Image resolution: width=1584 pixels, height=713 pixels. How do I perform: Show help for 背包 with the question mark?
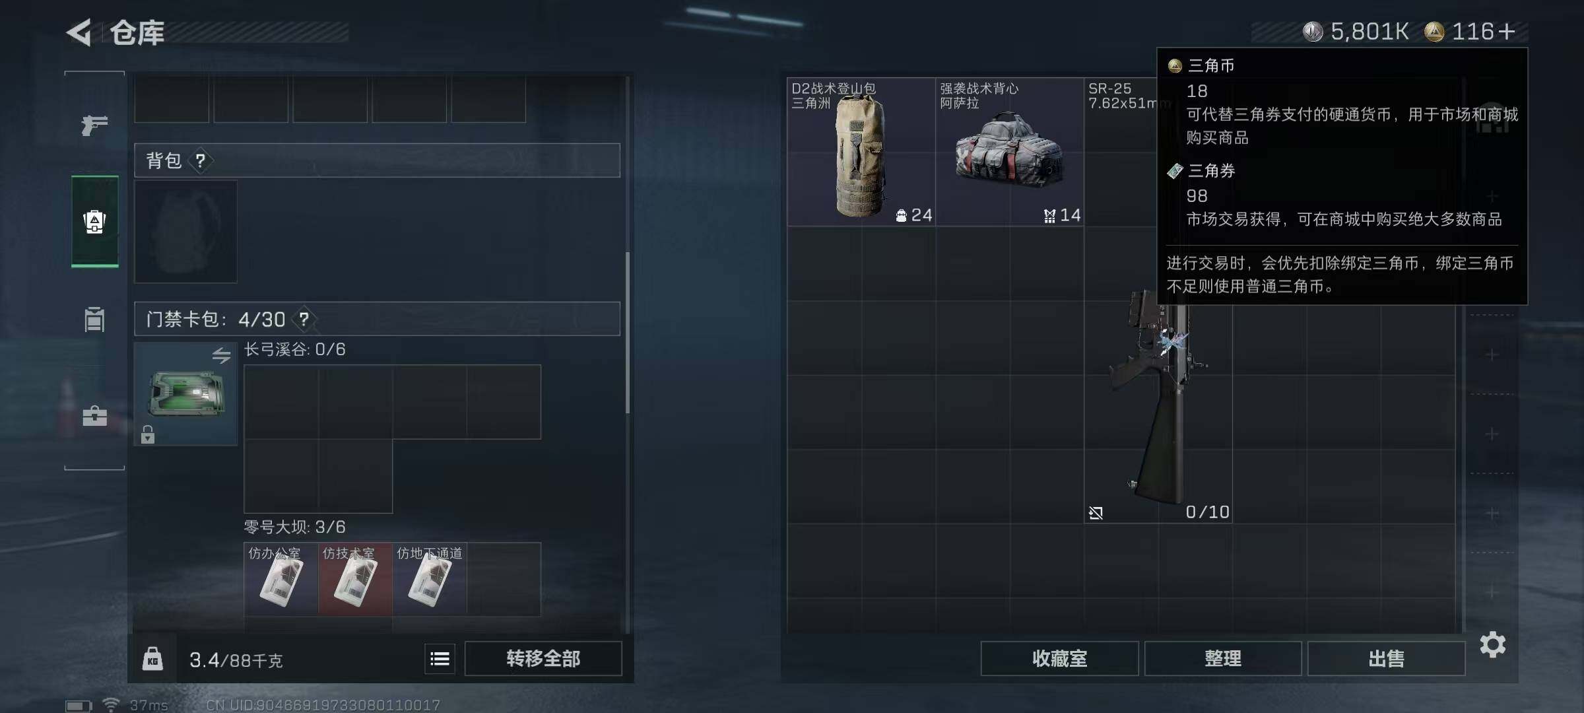201,160
